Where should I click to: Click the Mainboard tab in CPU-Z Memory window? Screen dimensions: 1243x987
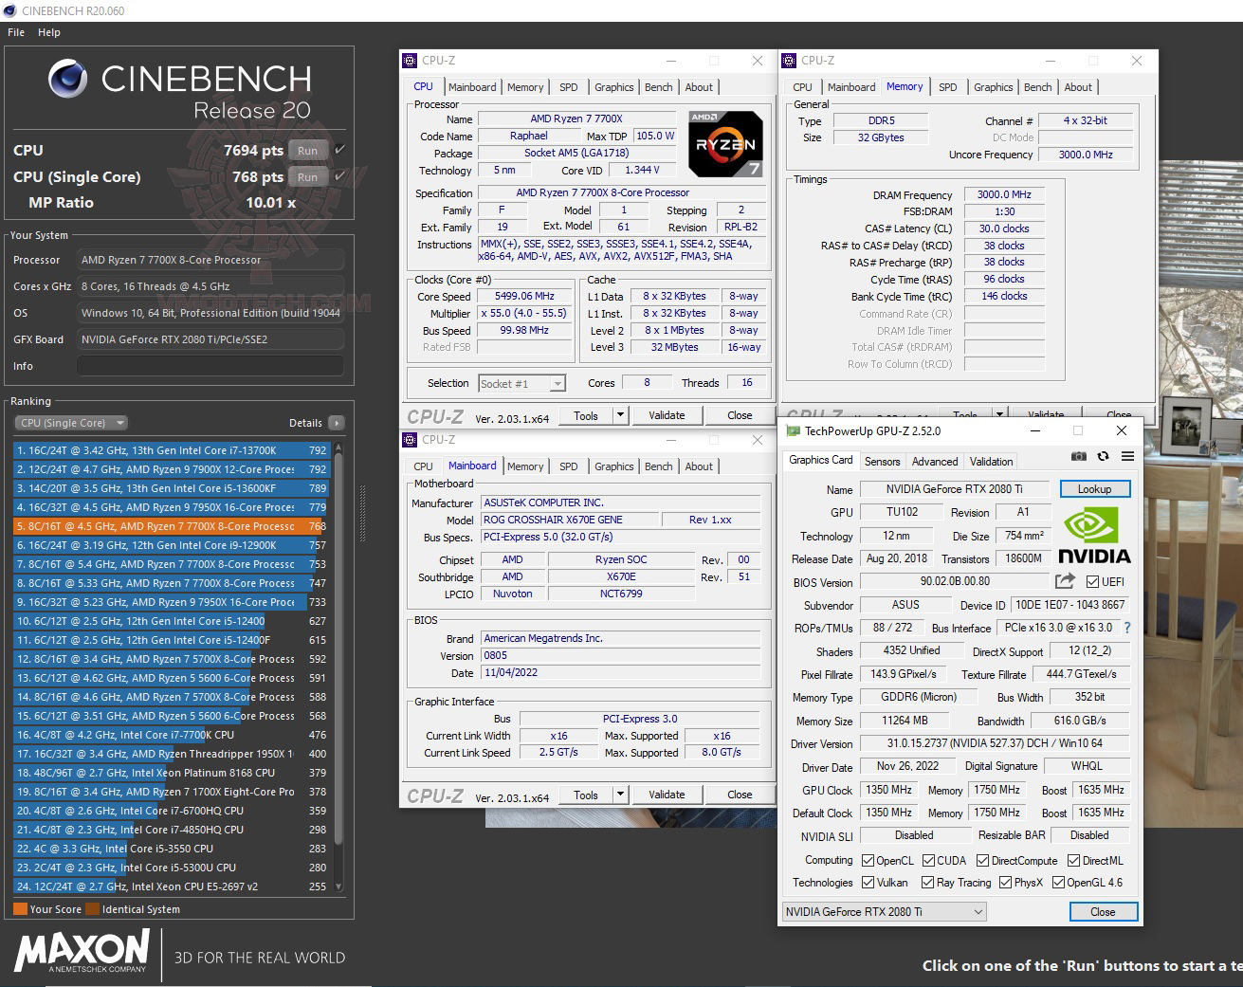click(x=851, y=87)
